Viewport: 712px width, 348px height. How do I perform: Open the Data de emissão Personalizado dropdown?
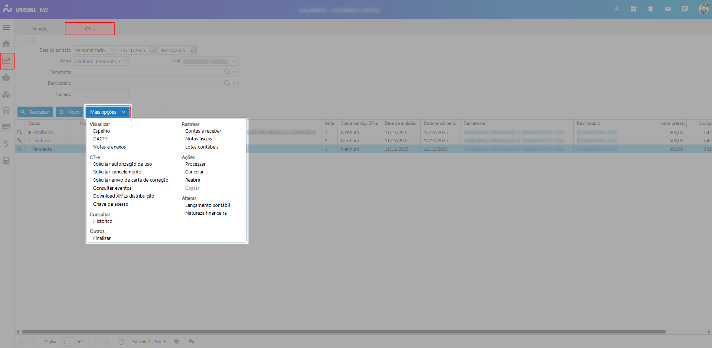(x=112, y=51)
